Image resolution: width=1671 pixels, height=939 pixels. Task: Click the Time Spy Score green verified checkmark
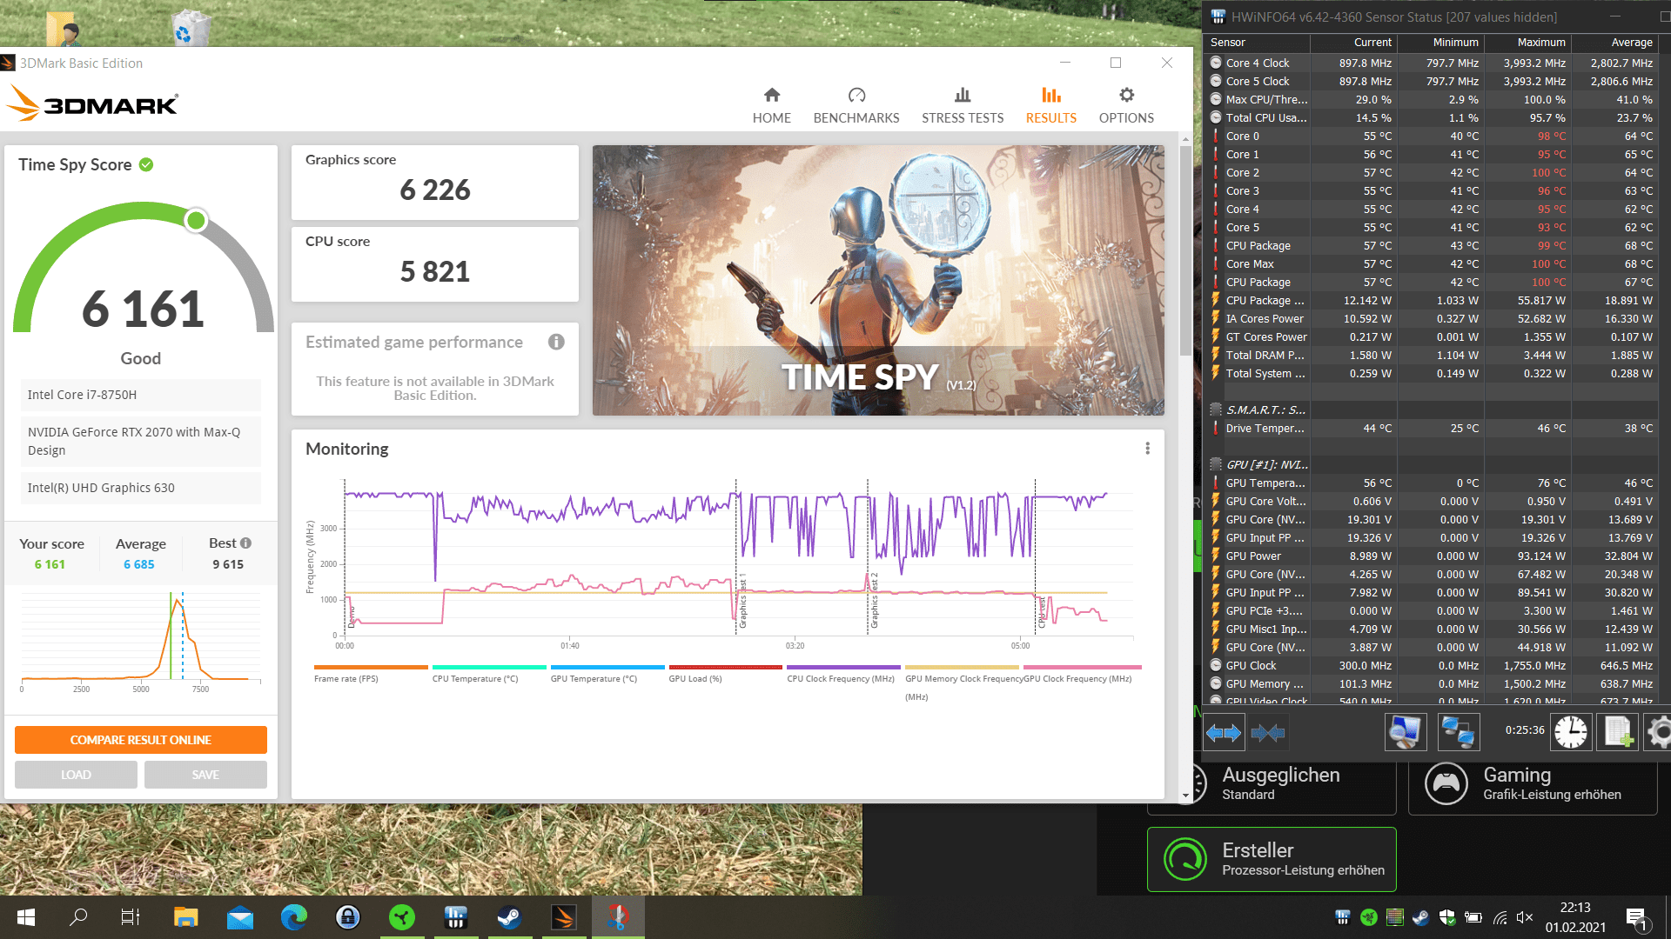(146, 164)
